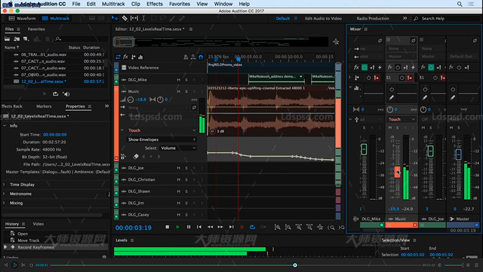Select the Slip tool
483x272 pixels.
134,19
